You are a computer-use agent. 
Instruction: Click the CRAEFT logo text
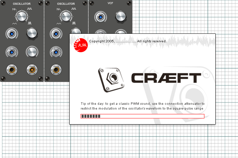point(166,78)
